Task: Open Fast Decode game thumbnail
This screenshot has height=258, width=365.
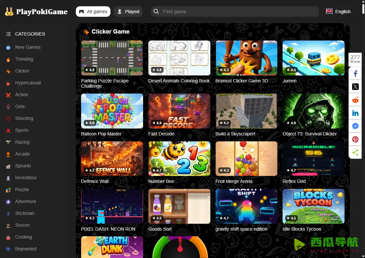Action: click(x=179, y=111)
